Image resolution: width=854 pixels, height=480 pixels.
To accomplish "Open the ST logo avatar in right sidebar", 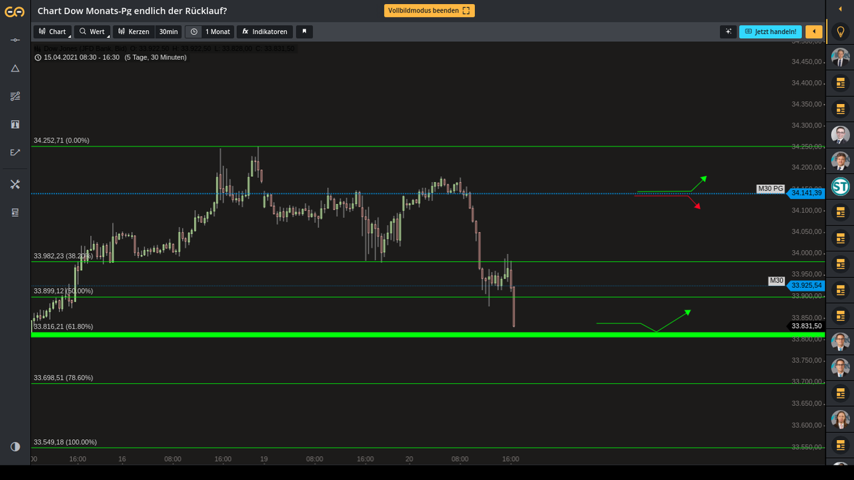I will tap(840, 186).
